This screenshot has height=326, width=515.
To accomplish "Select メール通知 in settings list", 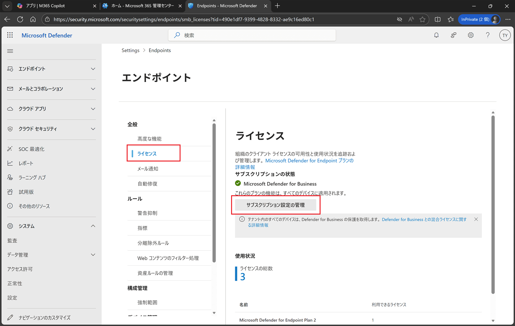I will point(148,168).
